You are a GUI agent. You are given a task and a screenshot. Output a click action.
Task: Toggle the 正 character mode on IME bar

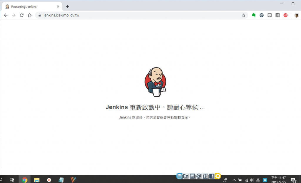(x=205, y=176)
